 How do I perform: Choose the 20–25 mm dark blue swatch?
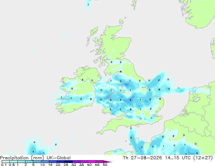60,162
